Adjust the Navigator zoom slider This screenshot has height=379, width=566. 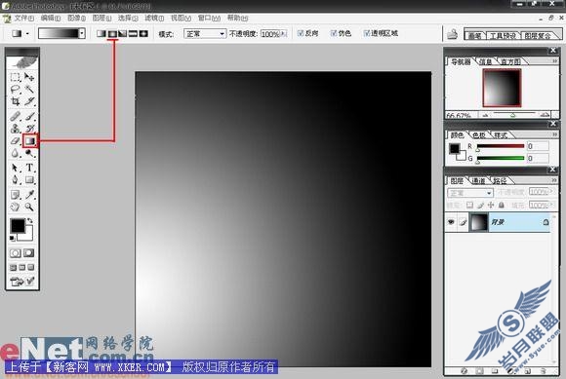tap(513, 115)
